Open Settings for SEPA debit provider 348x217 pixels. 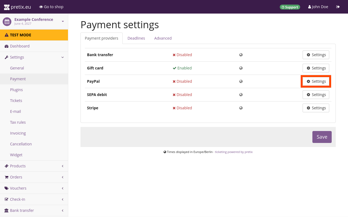[316, 95]
